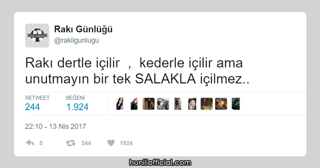
Task: Open the last liker's dark avatar
Action: tap(235, 104)
